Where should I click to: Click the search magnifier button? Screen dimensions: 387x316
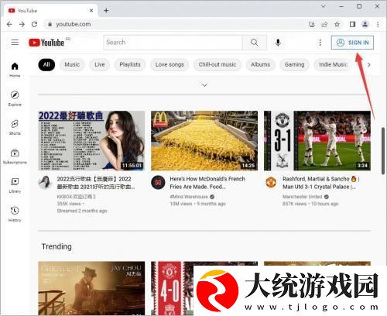pos(255,43)
